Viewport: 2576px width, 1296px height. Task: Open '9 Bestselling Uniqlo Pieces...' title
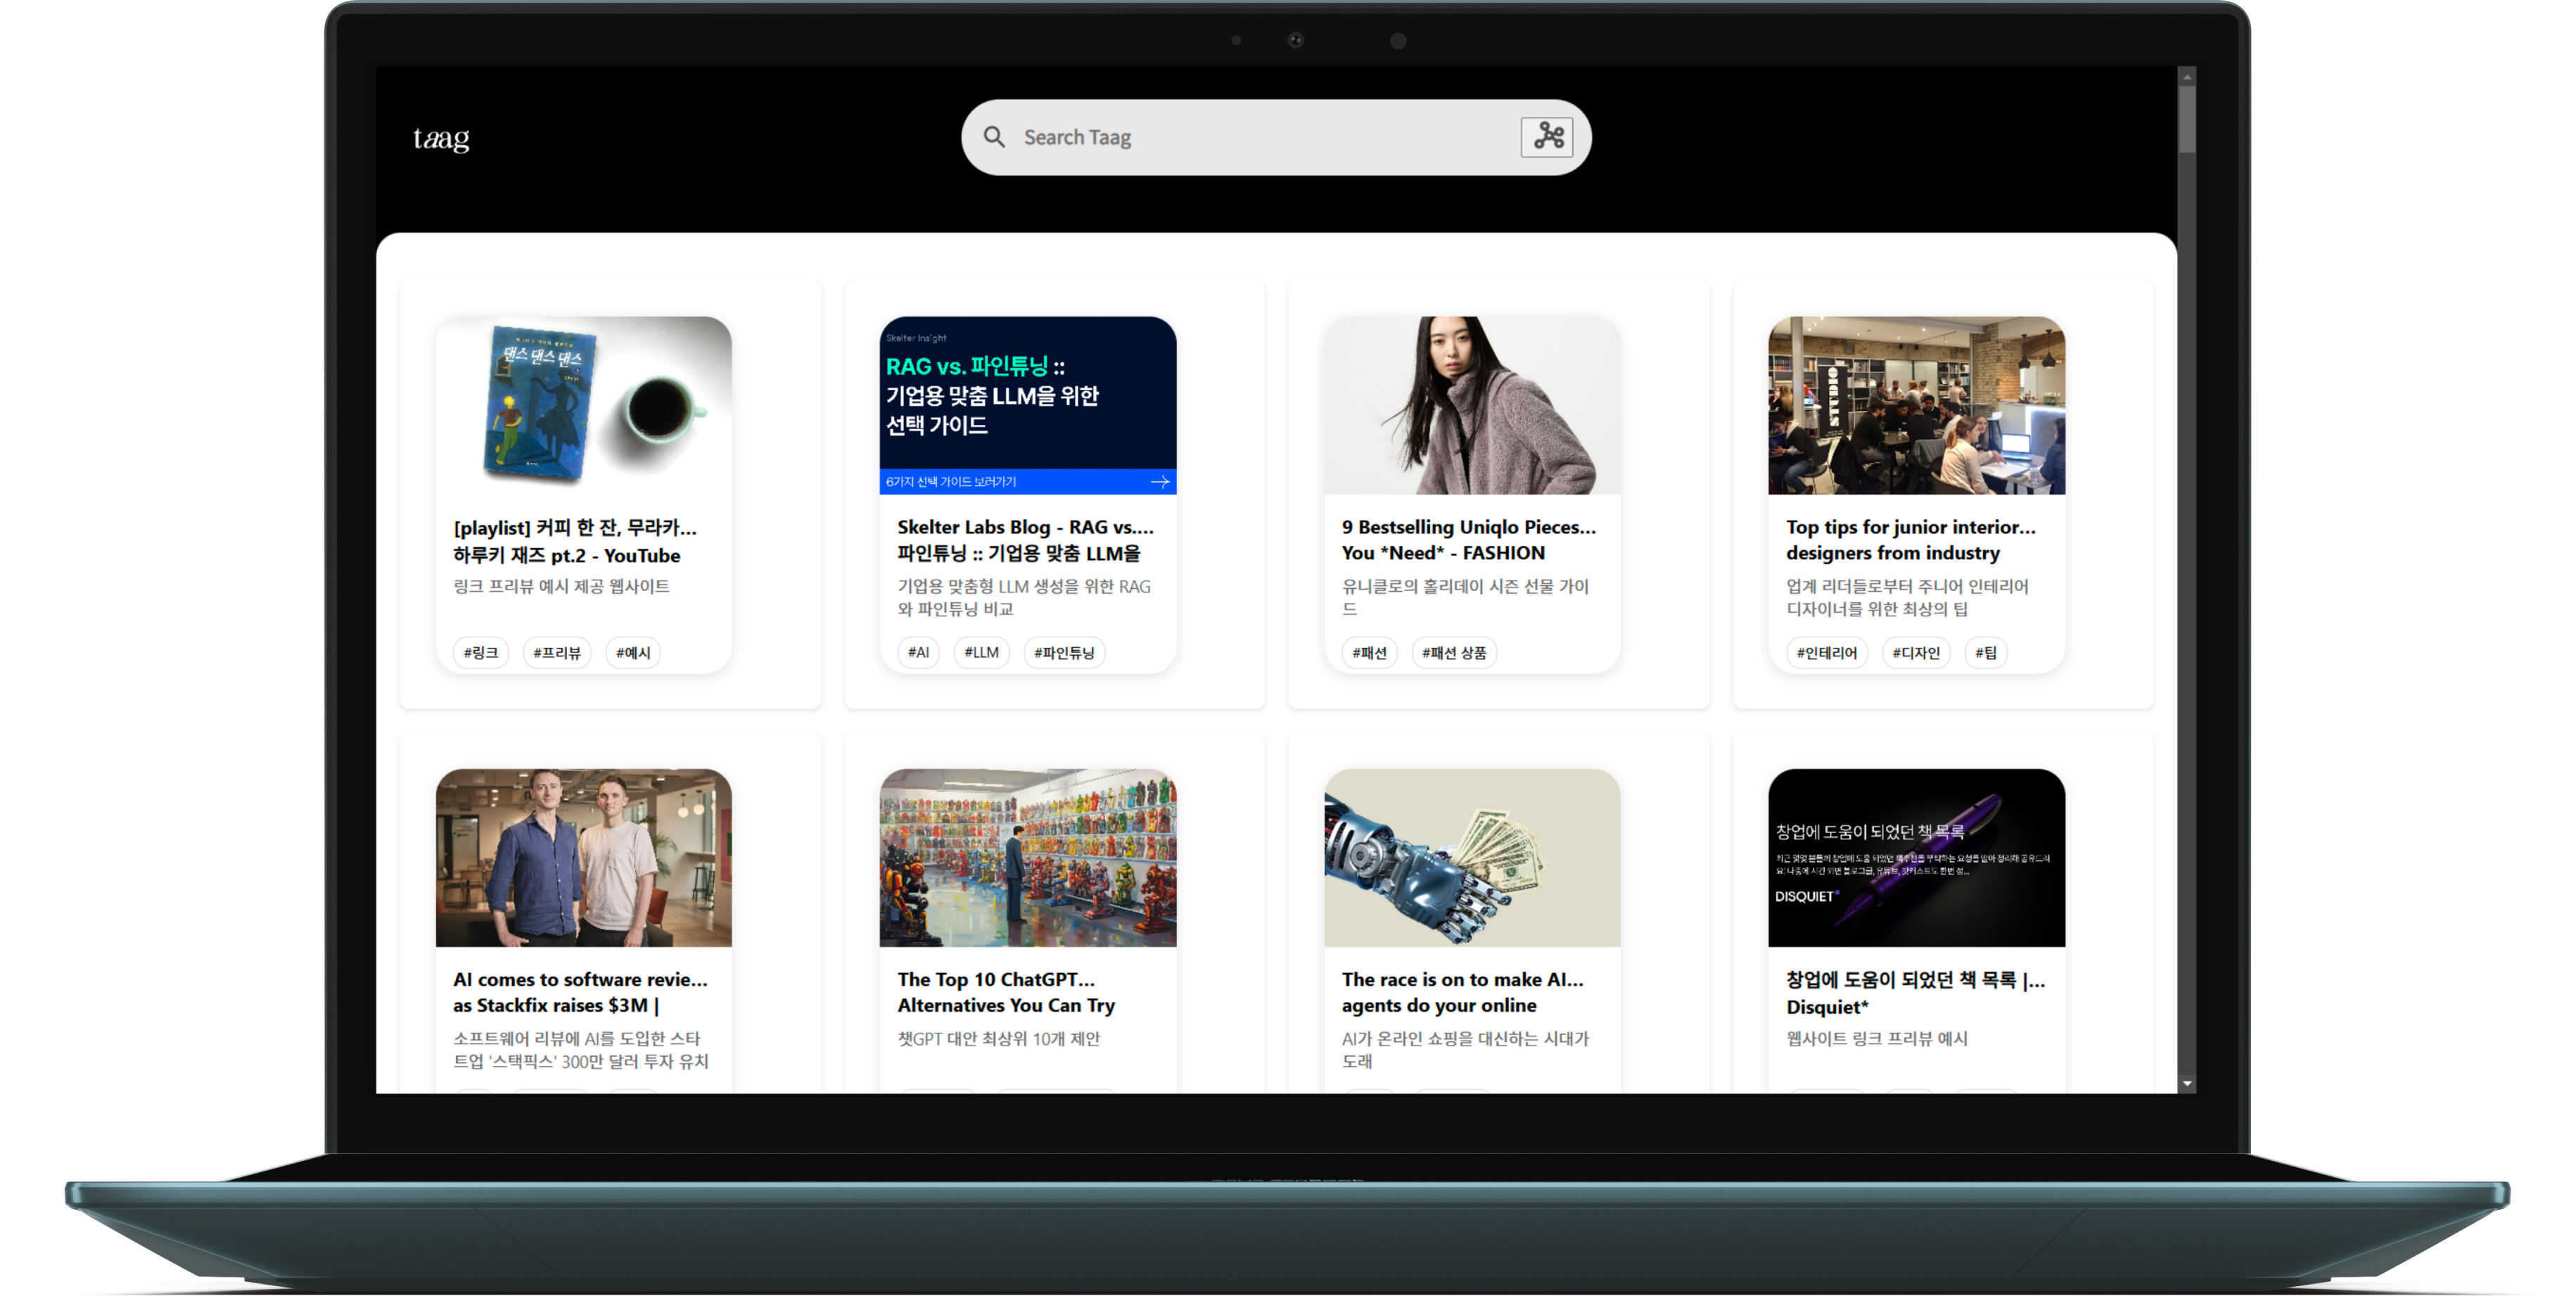point(1468,540)
